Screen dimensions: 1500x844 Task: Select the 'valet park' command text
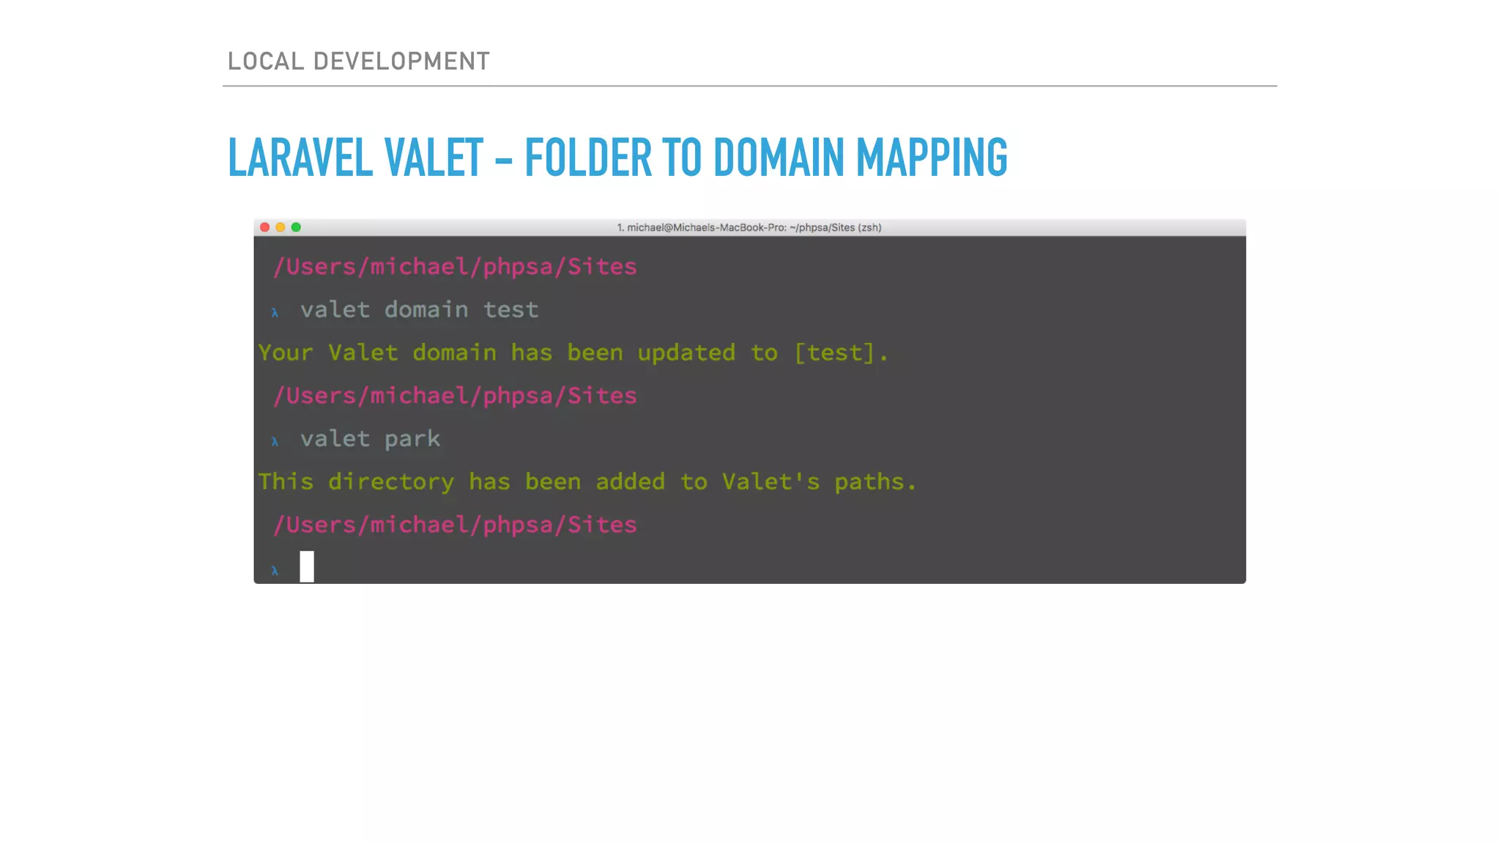pos(371,439)
